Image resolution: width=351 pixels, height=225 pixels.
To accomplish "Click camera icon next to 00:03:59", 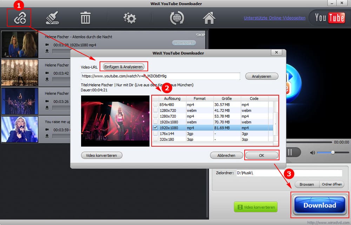I will tap(47, 129).
